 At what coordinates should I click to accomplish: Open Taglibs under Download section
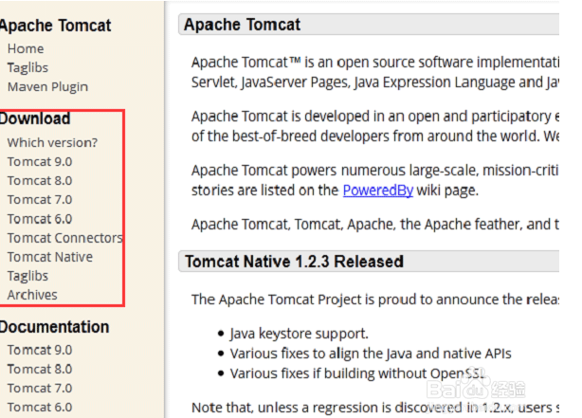click(x=27, y=276)
